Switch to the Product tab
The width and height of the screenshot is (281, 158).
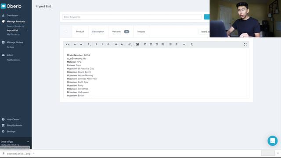80,32
